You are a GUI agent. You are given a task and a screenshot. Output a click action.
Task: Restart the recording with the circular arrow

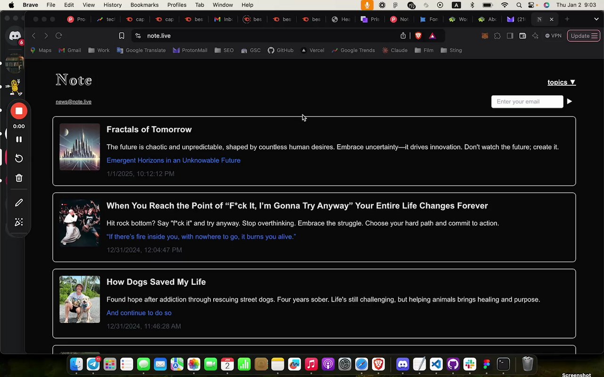coord(19,158)
